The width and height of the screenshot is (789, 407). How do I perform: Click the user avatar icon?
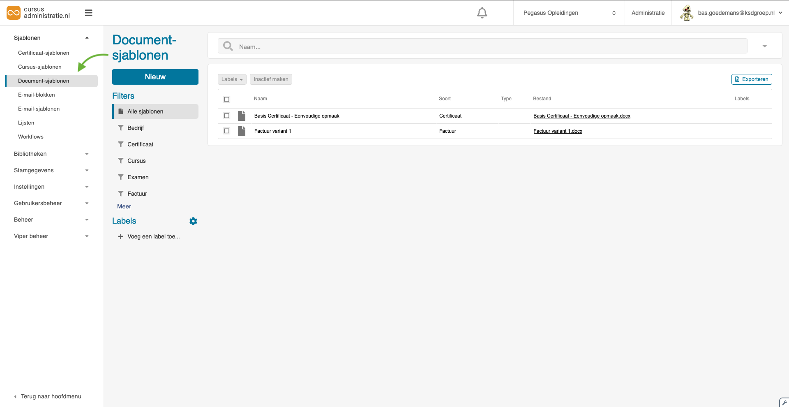pyautogui.click(x=686, y=13)
